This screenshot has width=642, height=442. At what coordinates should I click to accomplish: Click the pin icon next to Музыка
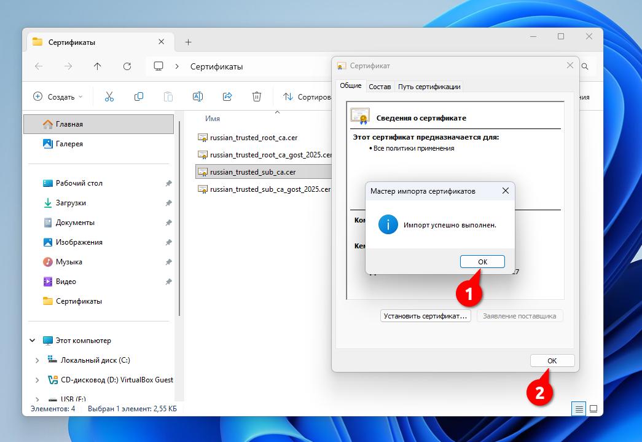tap(168, 262)
